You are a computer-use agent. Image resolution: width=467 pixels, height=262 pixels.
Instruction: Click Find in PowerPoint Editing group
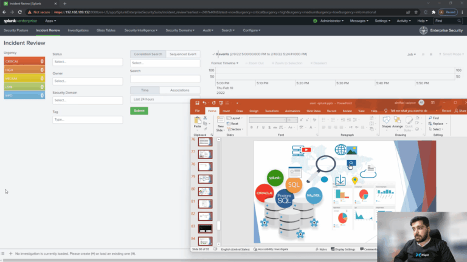tap(434, 118)
